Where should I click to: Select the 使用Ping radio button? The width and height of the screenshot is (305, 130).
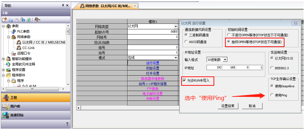pos(272,95)
